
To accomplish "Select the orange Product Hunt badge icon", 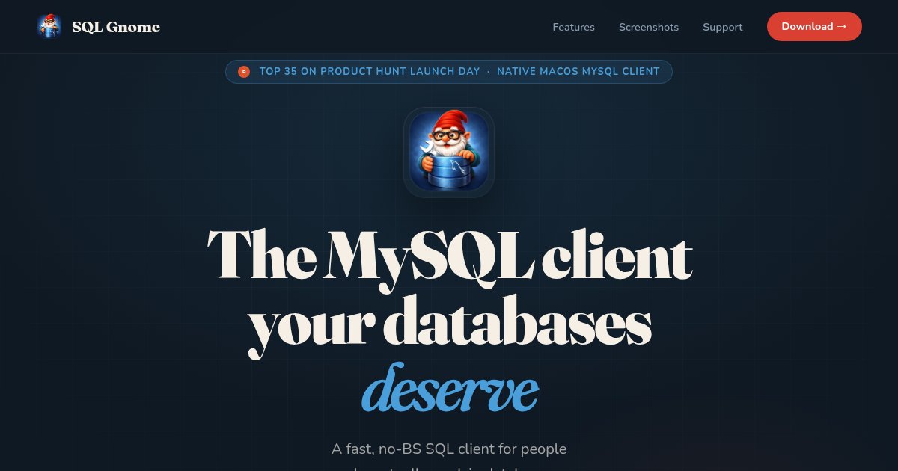I will click(244, 71).
